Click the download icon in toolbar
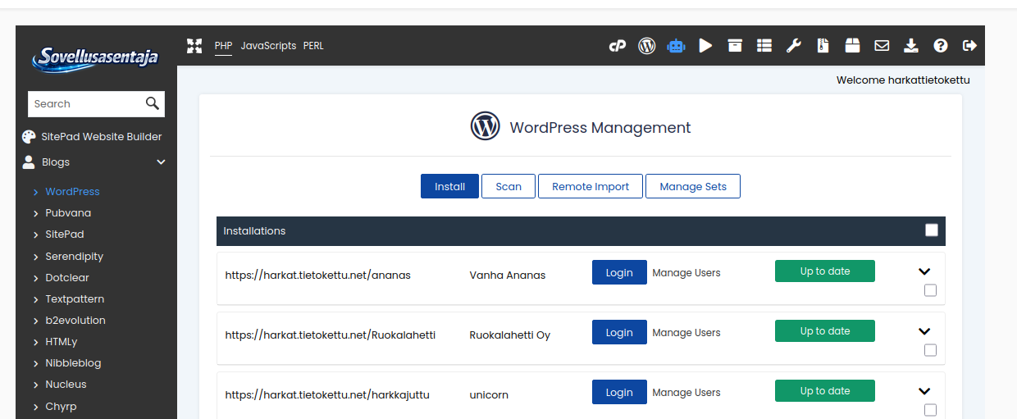1017x419 pixels. 911,46
